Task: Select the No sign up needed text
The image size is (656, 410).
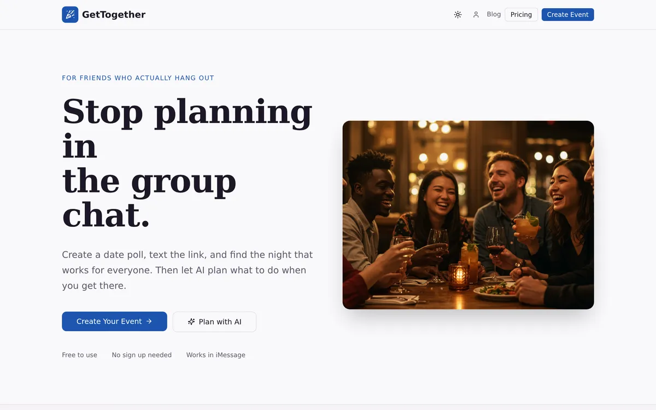Action: (x=142, y=355)
